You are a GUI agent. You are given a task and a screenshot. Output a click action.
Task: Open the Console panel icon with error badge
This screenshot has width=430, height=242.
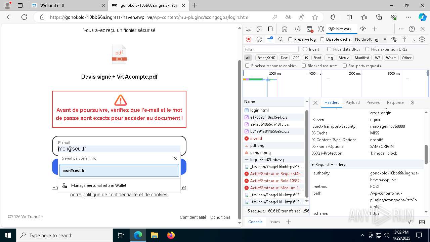point(310,29)
